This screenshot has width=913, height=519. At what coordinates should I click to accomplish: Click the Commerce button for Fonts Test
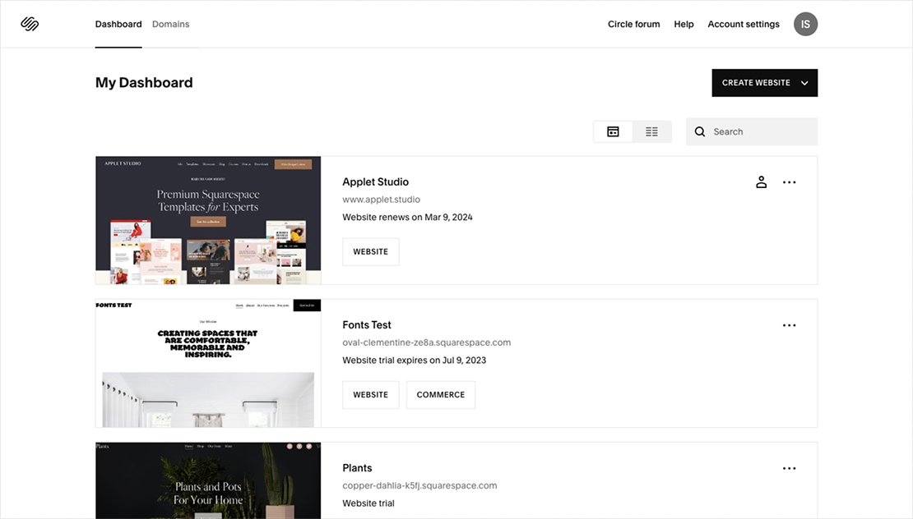coord(441,394)
